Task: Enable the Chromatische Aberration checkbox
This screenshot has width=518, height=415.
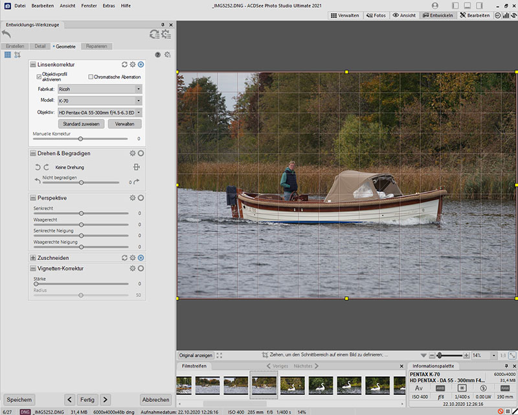Action: click(91, 77)
